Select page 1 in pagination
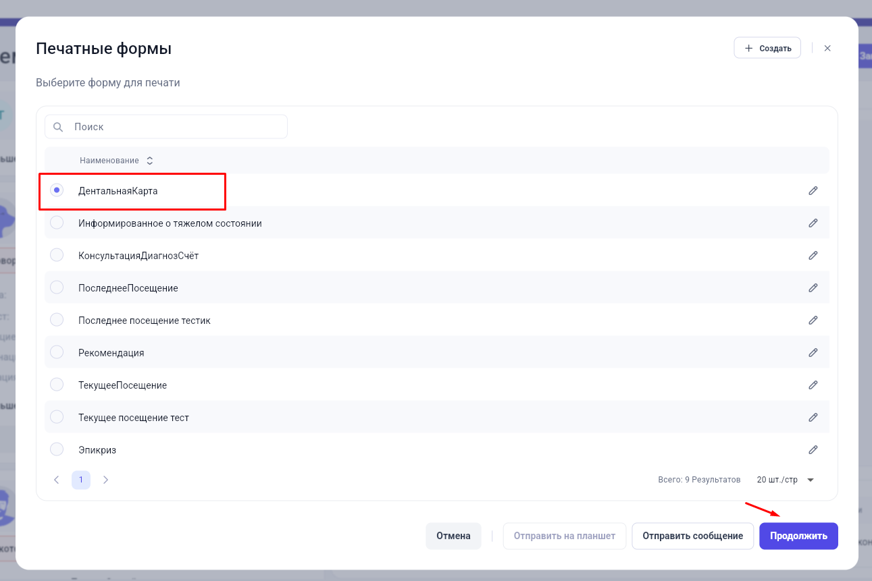Image resolution: width=872 pixels, height=581 pixels. tap(81, 480)
